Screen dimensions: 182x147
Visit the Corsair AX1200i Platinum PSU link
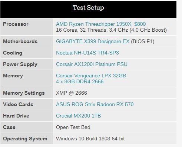click(92, 64)
